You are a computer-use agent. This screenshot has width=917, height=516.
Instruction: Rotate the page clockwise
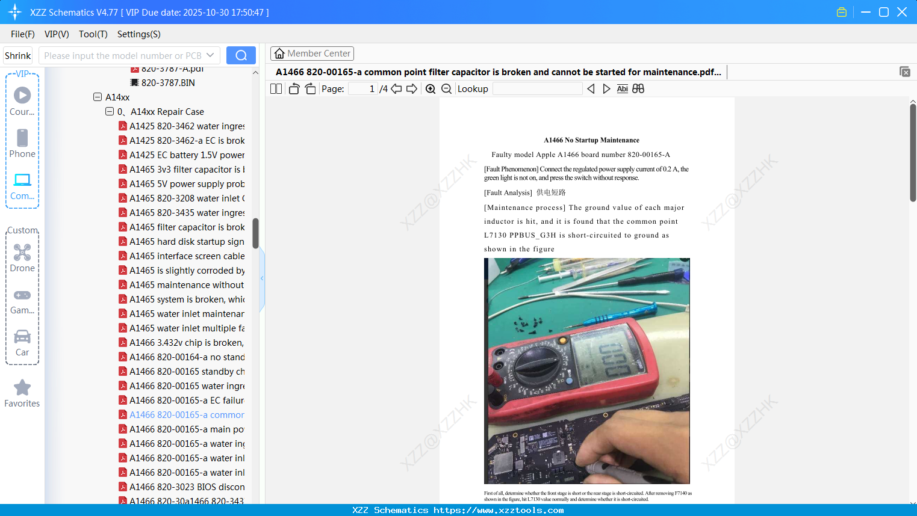(x=310, y=89)
